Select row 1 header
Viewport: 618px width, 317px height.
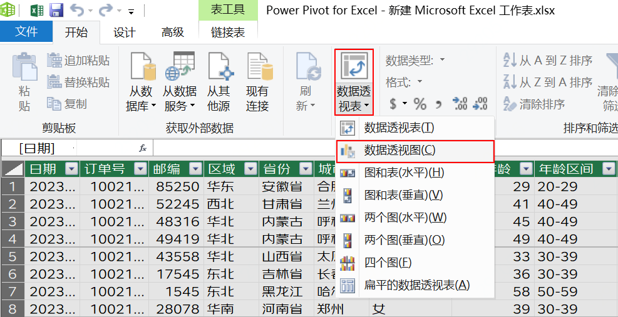tap(13, 187)
